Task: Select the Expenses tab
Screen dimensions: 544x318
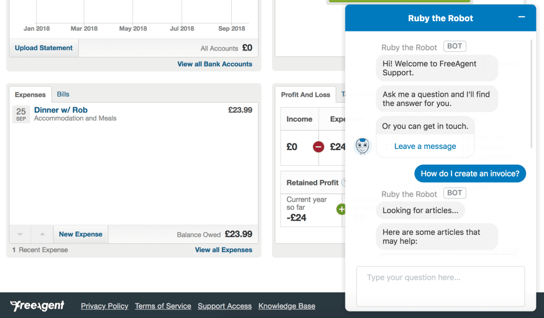Action: [x=30, y=95]
